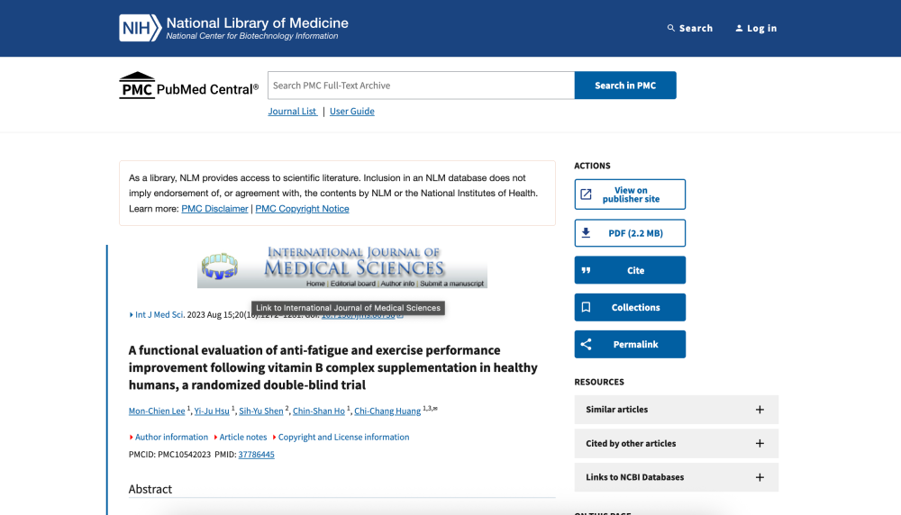Expand the Author information disclosure
901x515 pixels.
click(x=168, y=437)
